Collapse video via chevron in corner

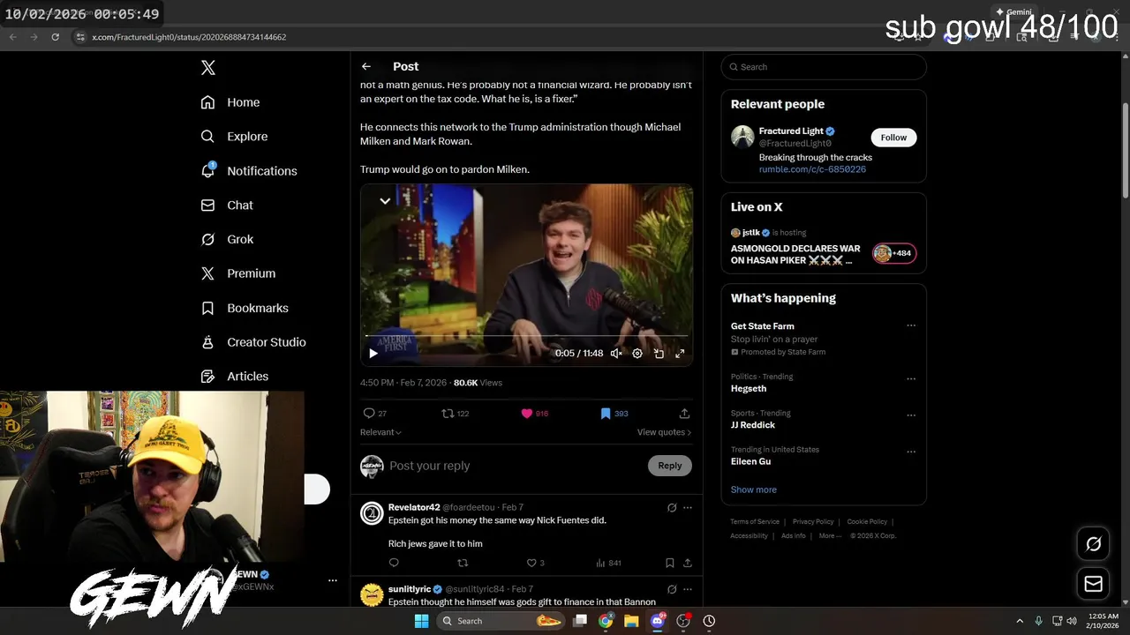(x=385, y=201)
